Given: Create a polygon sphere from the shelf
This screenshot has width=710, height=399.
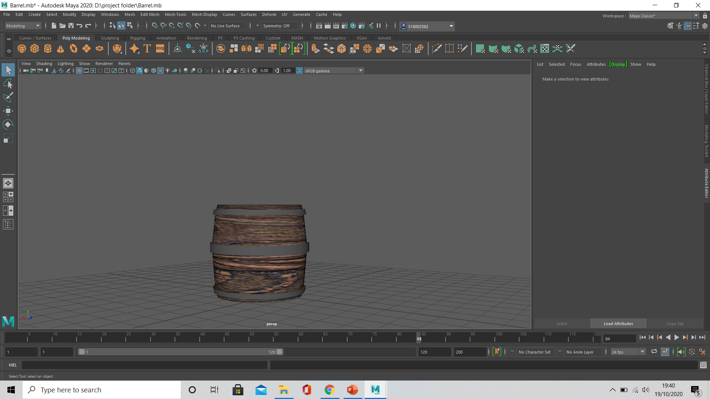Looking at the screenshot, I should 22,48.
